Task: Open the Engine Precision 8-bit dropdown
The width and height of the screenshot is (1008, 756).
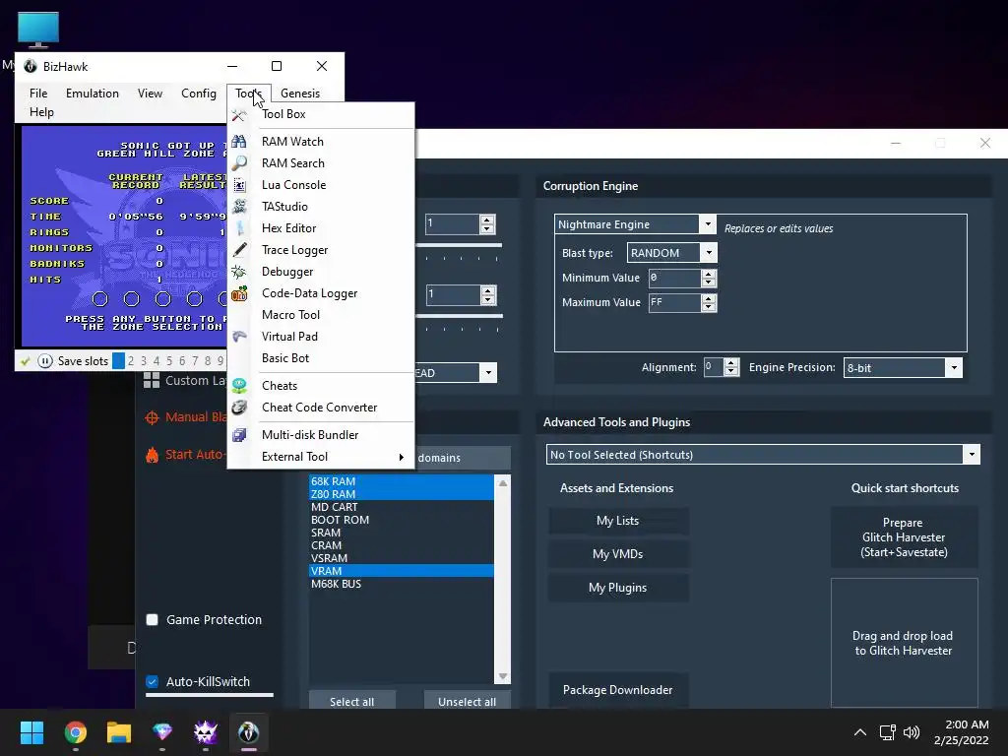Action: (954, 368)
